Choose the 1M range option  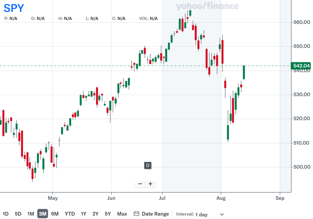[x=31, y=214]
